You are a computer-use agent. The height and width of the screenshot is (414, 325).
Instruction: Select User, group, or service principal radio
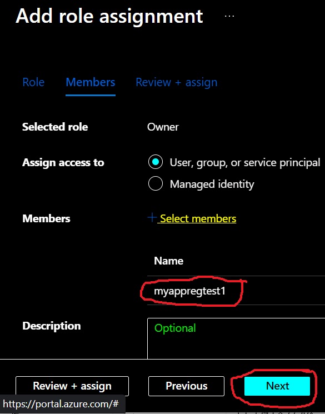156,162
